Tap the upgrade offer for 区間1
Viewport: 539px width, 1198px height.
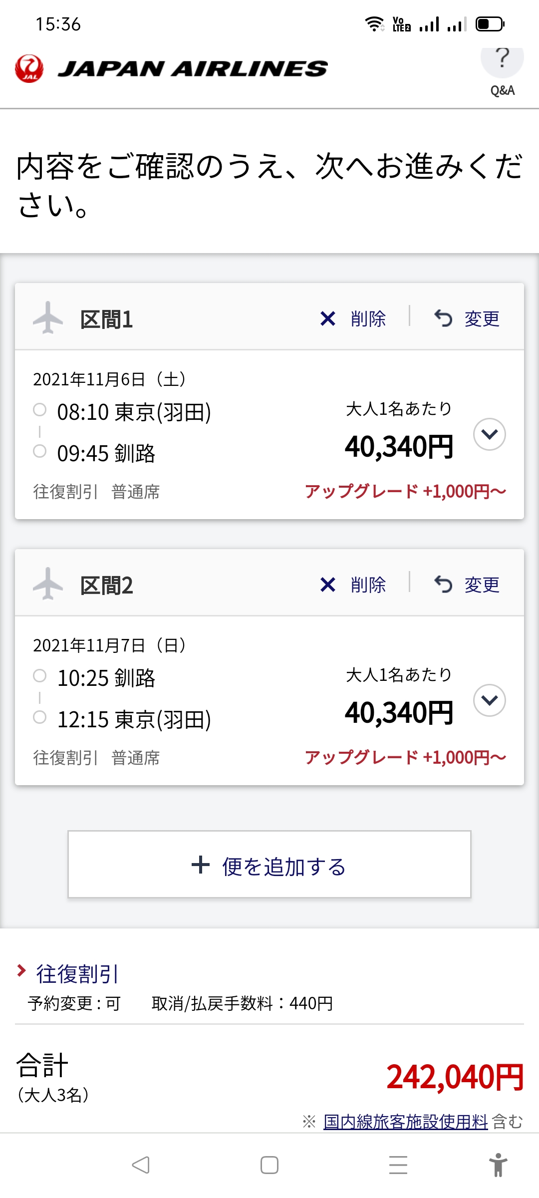(x=405, y=492)
